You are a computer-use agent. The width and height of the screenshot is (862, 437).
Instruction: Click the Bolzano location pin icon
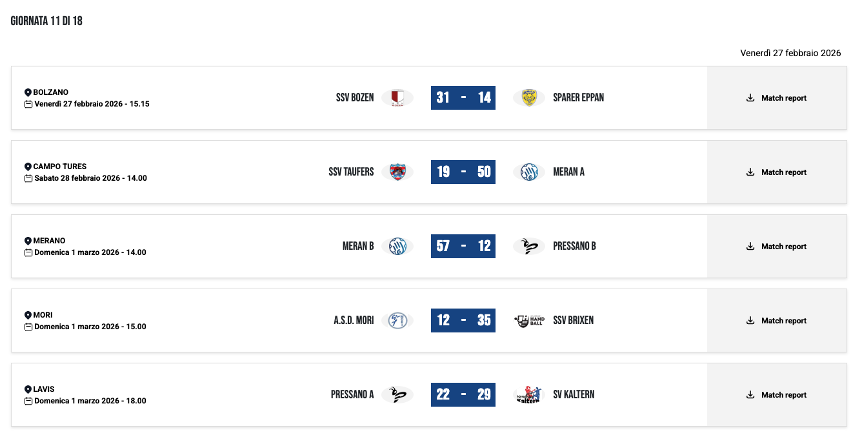pos(28,93)
